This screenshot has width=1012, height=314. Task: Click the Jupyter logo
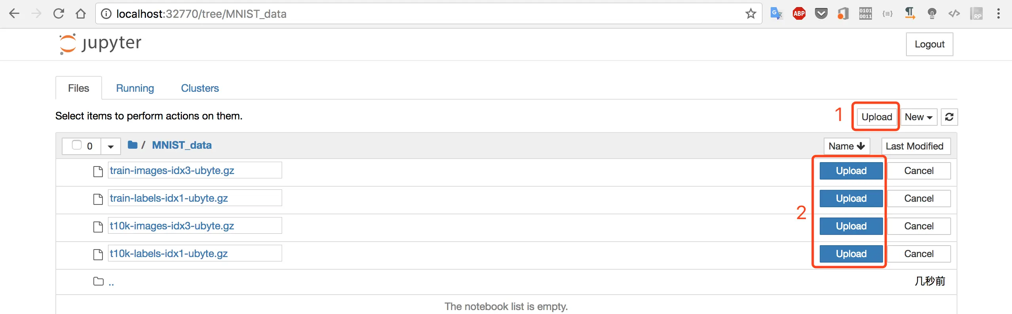(x=100, y=44)
